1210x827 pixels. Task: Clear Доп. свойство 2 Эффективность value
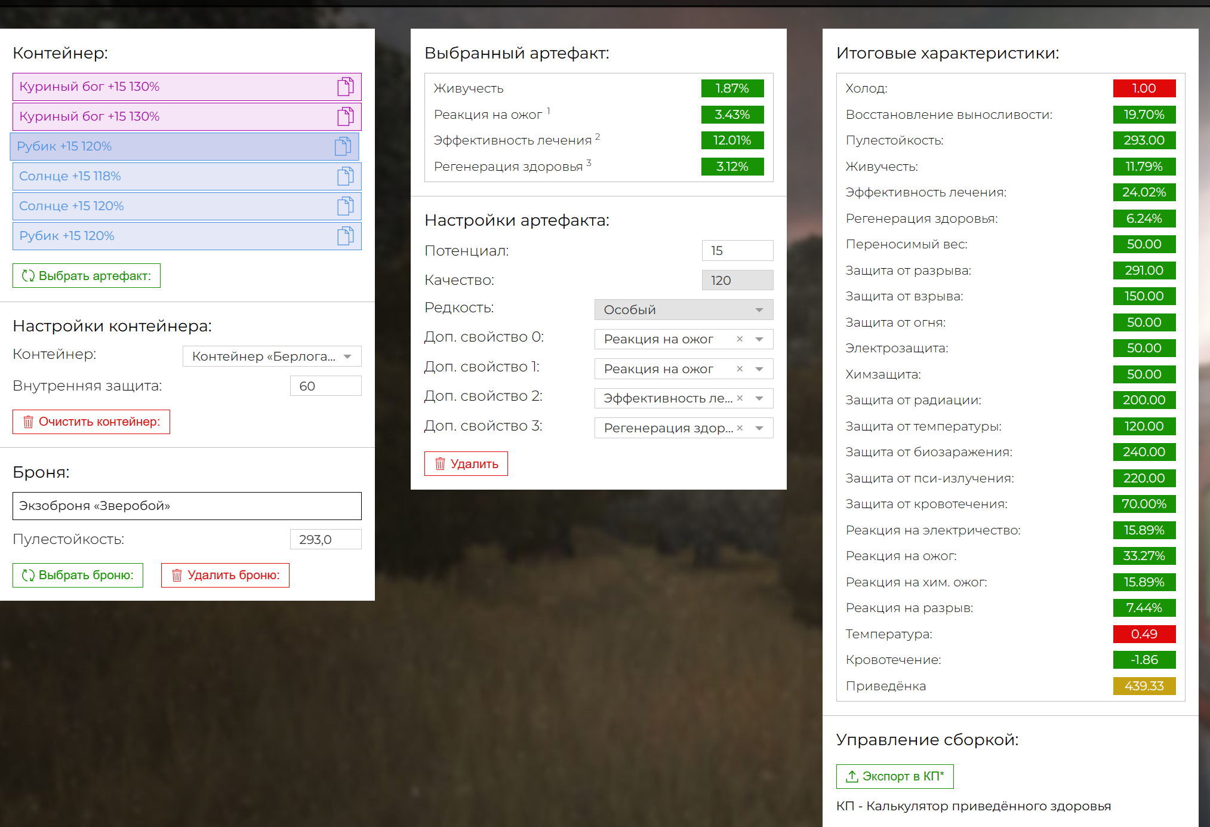[x=740, y=398]
